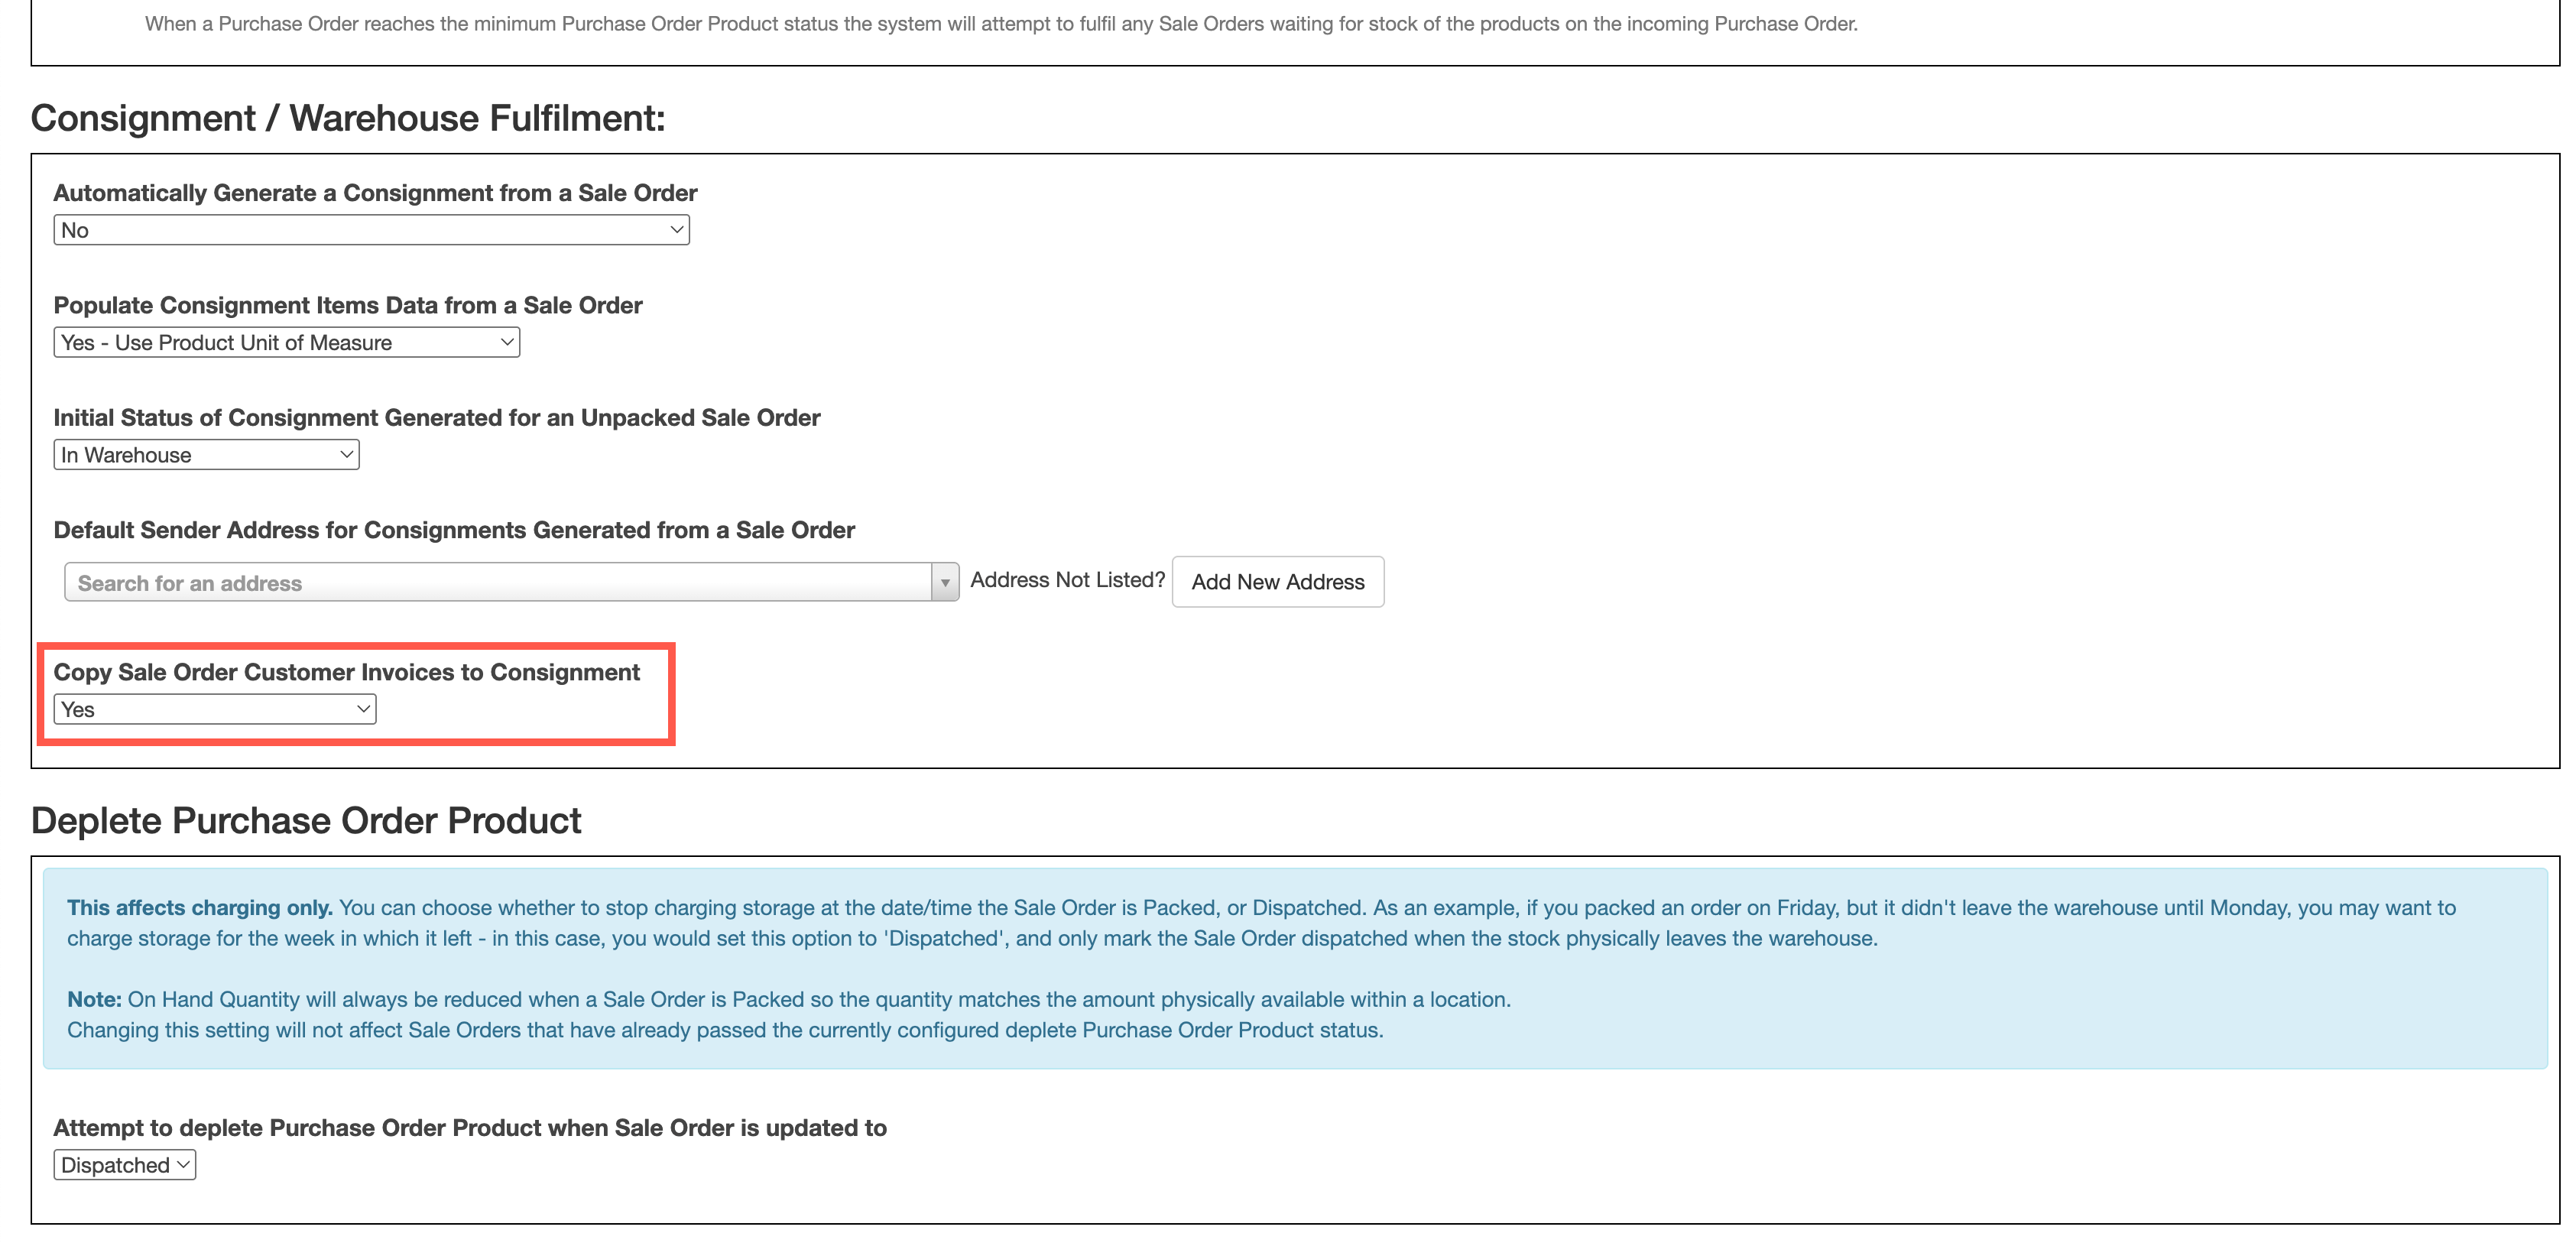The width and height of the screenshot is (2576, 1243).
Task: Click the 'Default Sender Address for Consignments' label
Action: [x=454, y=530]
